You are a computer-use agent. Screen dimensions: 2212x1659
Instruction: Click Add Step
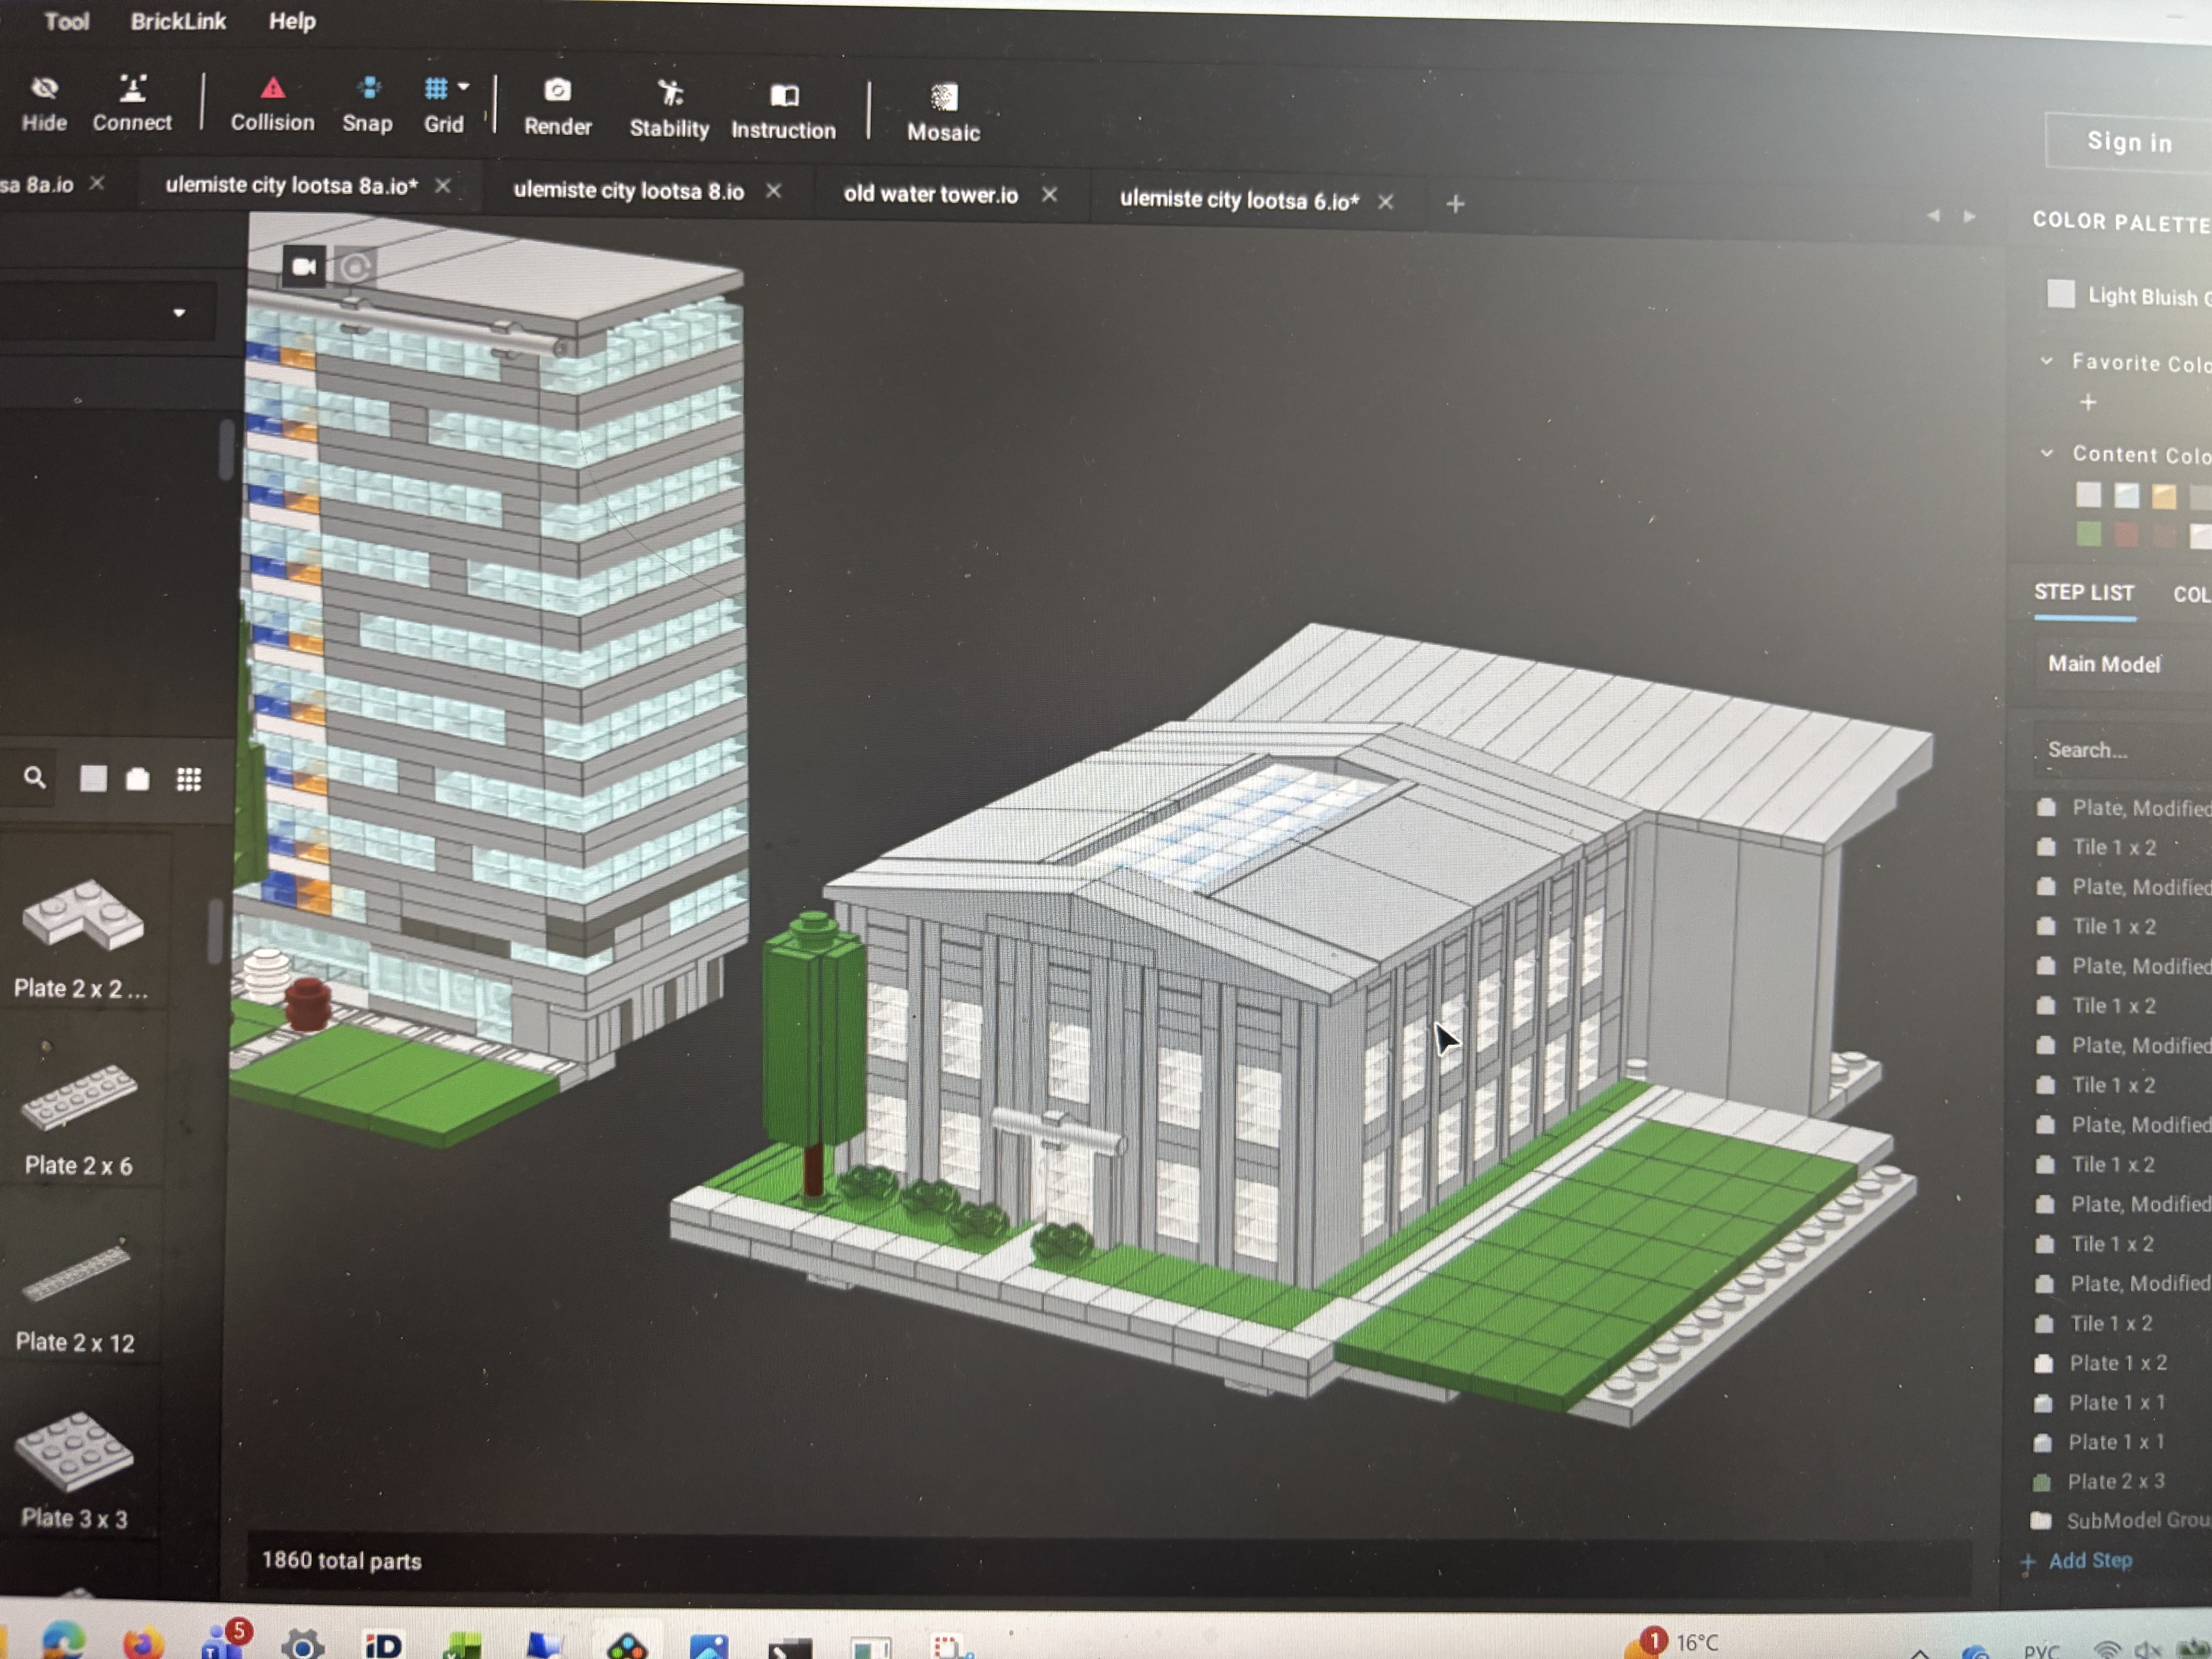[2077, 1561]
